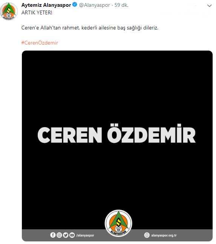
Task: Open the @Alanyaspor handle link
Action: coord(94,5)
